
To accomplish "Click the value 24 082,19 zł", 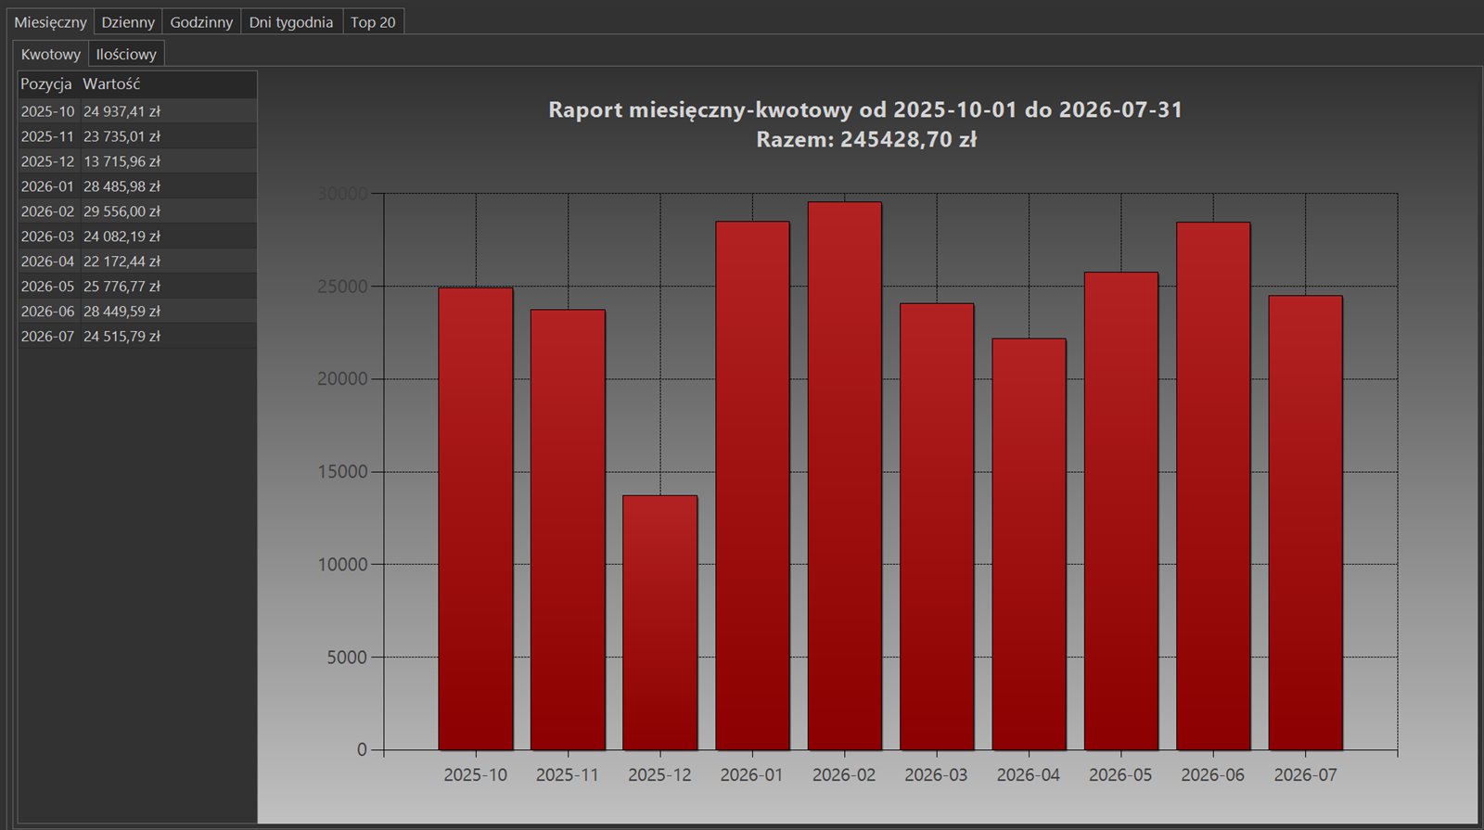I will (122, 236).
